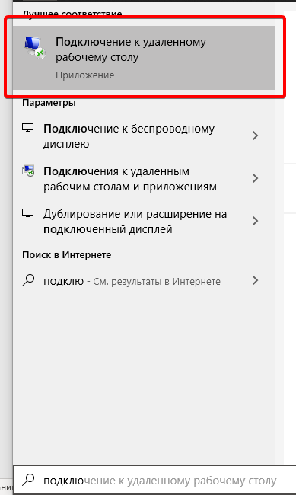
Task: Open Remote Desktop Connection app icon
Action: (35, 47)
